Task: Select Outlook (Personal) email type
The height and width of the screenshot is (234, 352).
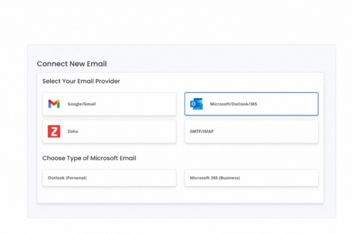Action: [x=109, y=178]
